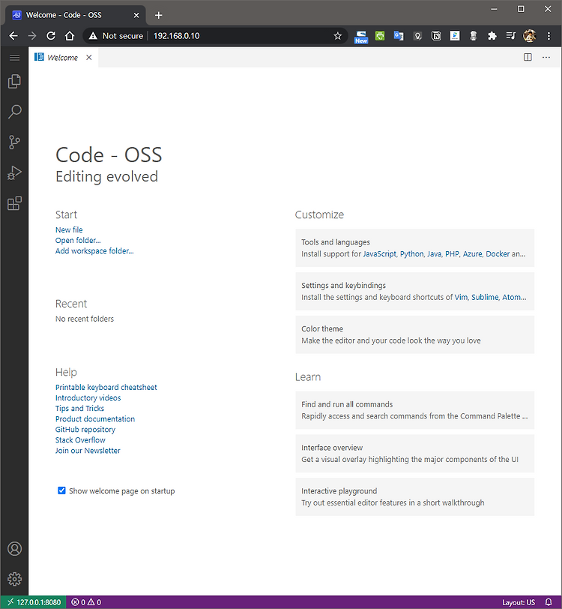Select the Welcome editor tab
This screenshot has width=562, height=609.
tap(63, 58)
